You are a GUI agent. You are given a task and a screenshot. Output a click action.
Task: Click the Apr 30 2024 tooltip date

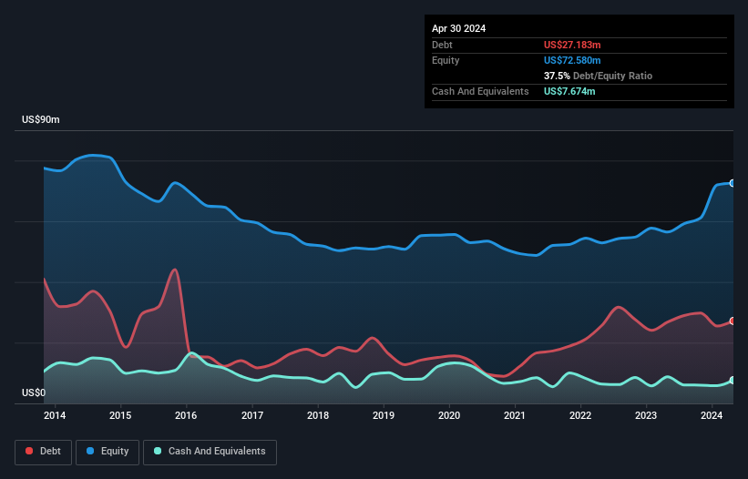coord(458,28)
